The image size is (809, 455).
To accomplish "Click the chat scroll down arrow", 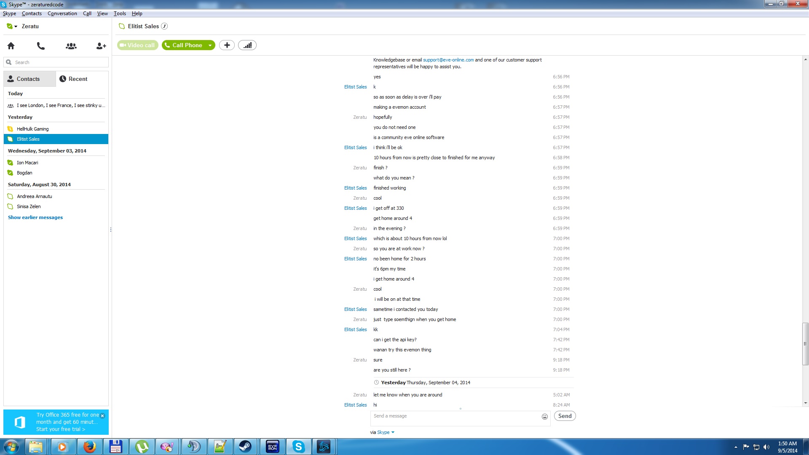I will pyautogui.click(x=805, y=403).
